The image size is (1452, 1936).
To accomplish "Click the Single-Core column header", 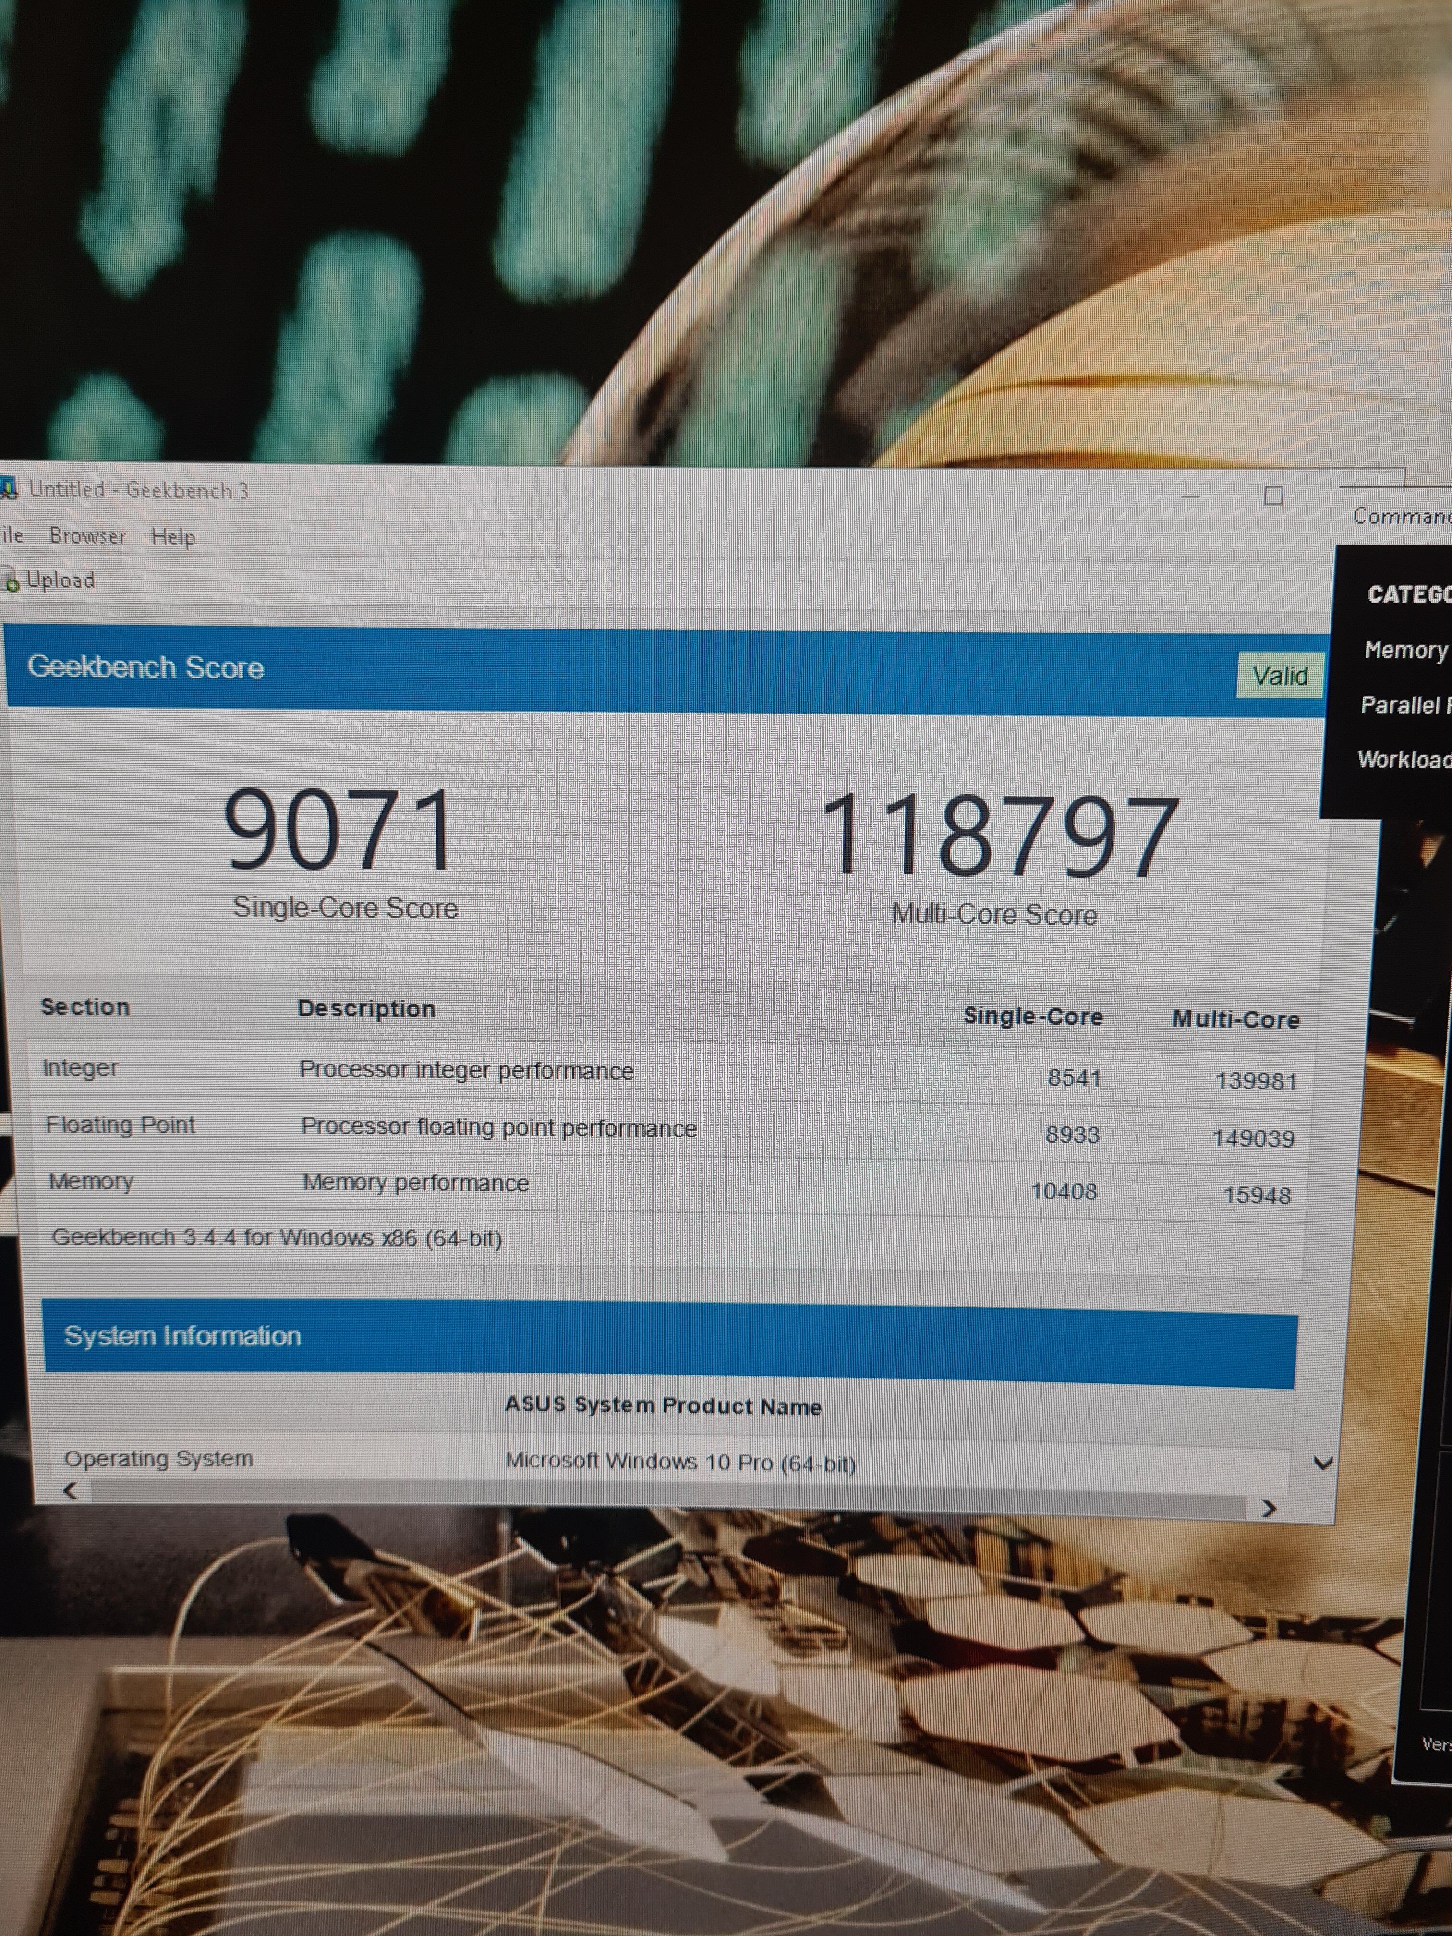I will click(1033, 1017).
